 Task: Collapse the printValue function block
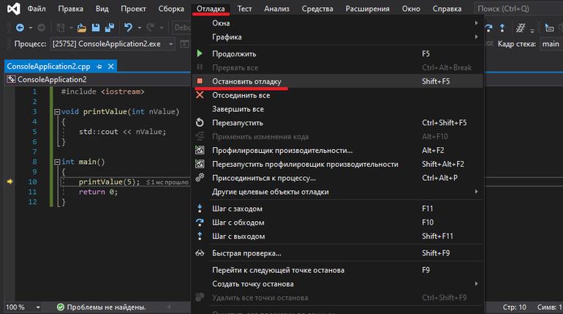point(57,112)
